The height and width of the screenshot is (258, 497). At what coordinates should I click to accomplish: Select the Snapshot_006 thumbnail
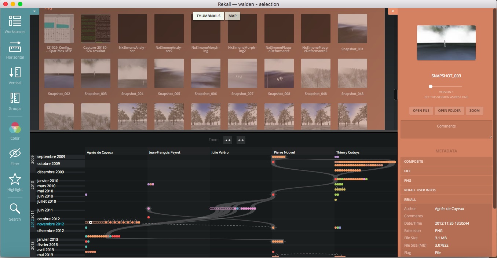pos(206,74)
